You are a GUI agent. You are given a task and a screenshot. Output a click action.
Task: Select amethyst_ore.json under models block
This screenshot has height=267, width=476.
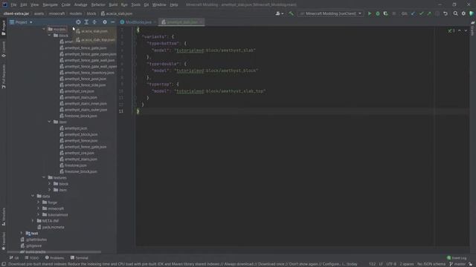pyautogui.click(x=77, y=91)
